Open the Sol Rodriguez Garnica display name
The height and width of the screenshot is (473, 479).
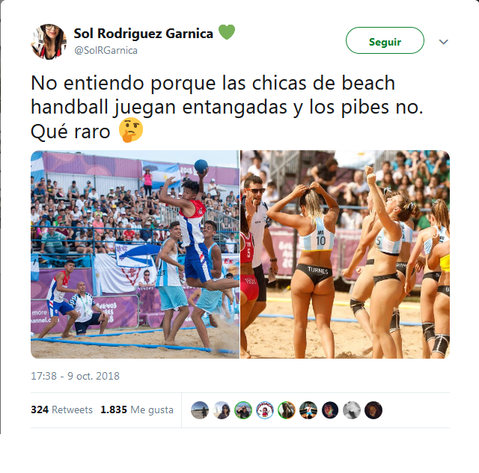tap(143, 34)
